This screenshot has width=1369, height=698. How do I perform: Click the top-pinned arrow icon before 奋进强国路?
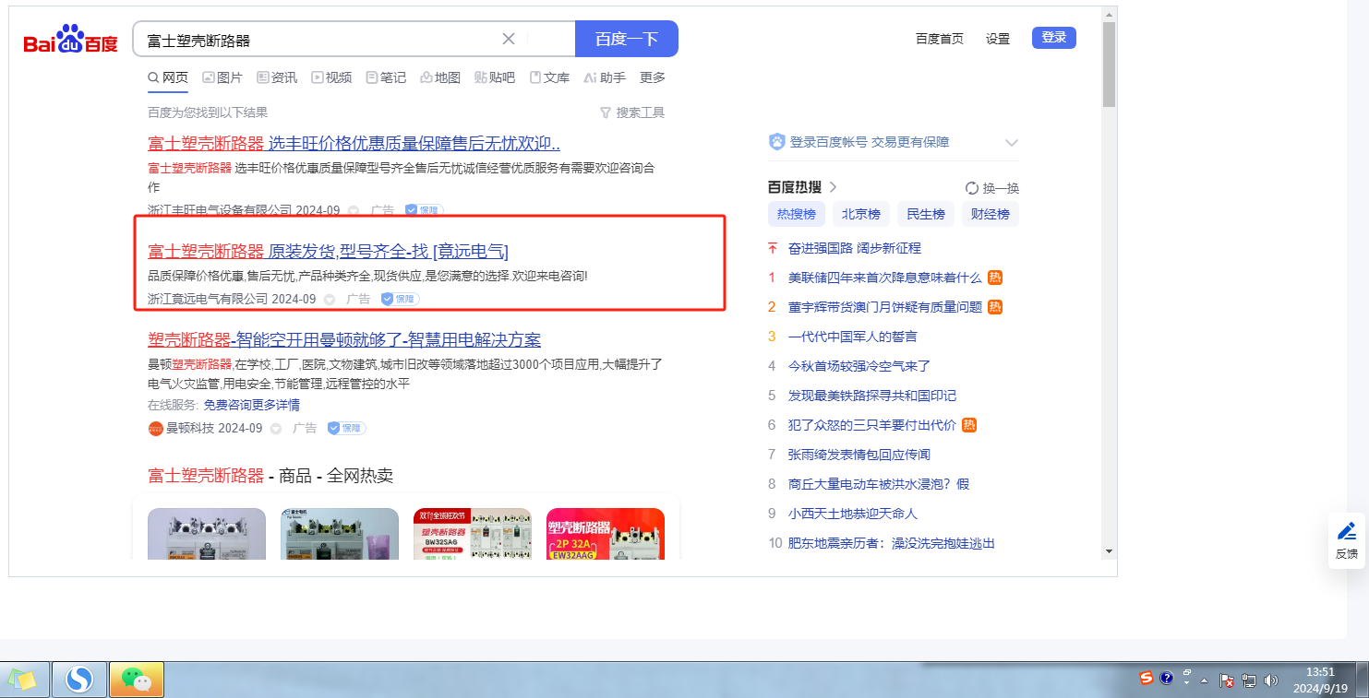[x=773, y=248]
